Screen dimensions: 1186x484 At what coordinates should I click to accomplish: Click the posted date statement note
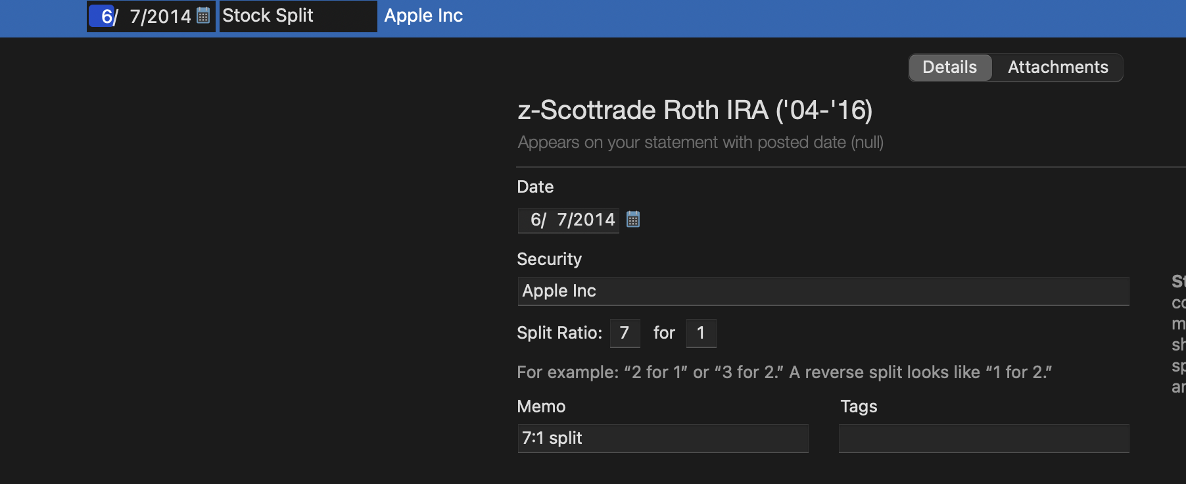[700, 143]
